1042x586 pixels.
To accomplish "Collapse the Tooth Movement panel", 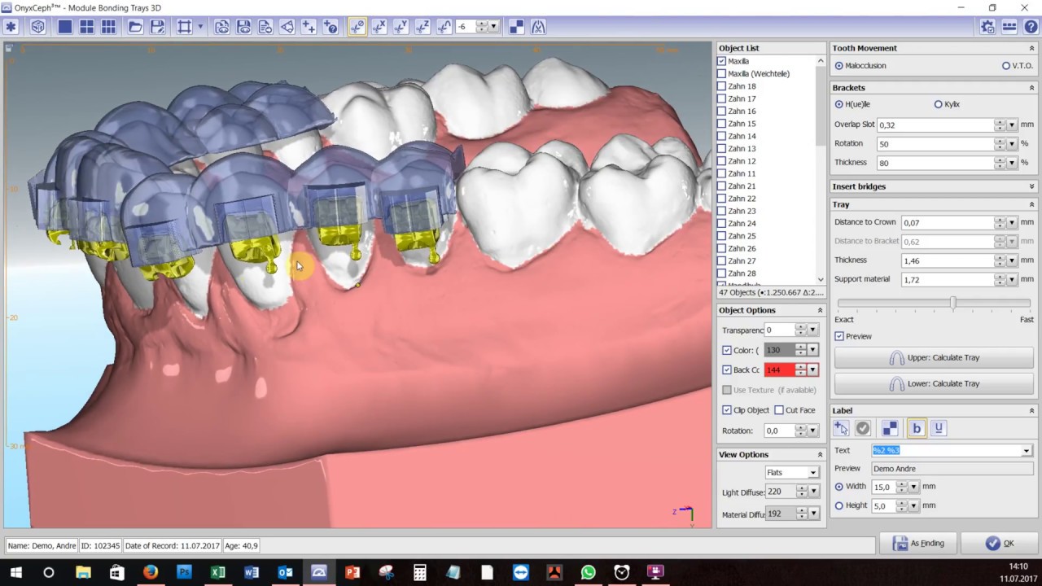I will tap(1032, 48).
